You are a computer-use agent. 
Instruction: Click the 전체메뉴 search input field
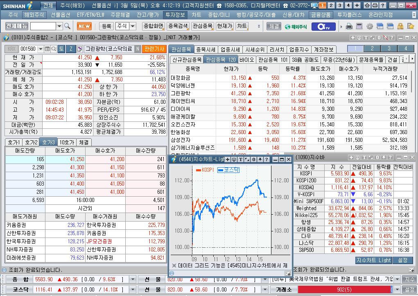click(43, 26)
